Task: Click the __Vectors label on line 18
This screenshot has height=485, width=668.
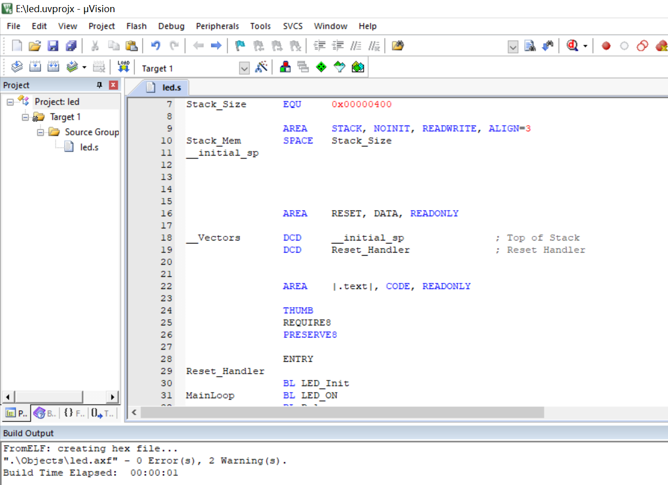Action: (x=213, y=238)
